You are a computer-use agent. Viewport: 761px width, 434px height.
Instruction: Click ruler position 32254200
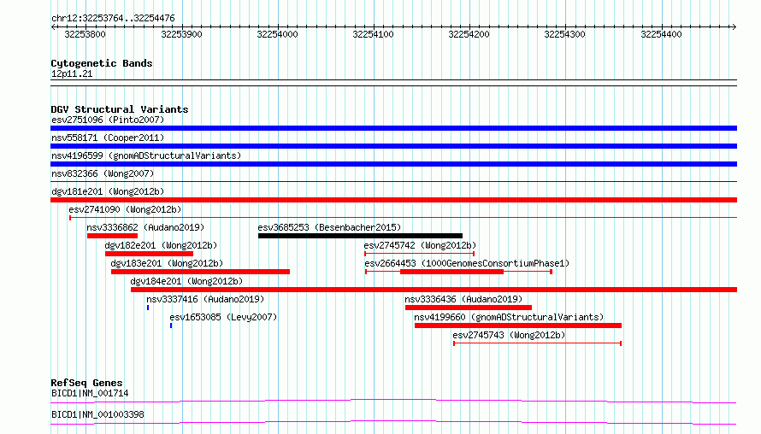click(x=469, y=34)
